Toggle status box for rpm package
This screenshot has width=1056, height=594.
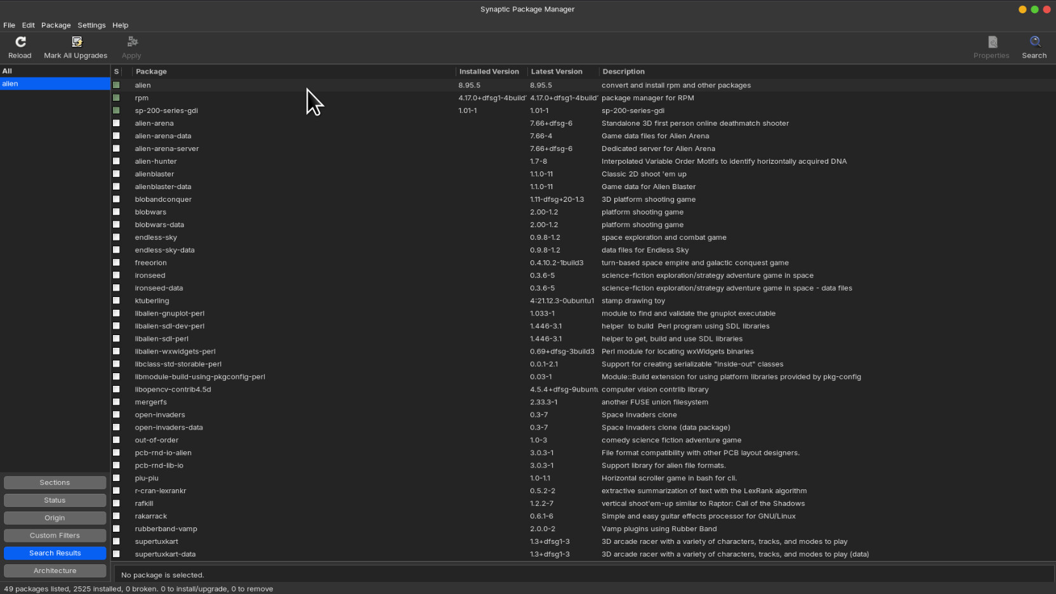pos(116,98)
